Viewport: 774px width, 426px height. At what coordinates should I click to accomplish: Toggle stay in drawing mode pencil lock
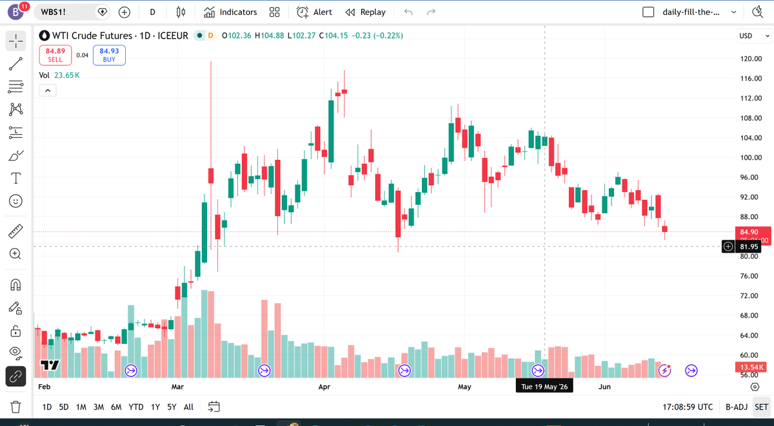(15, 308)
